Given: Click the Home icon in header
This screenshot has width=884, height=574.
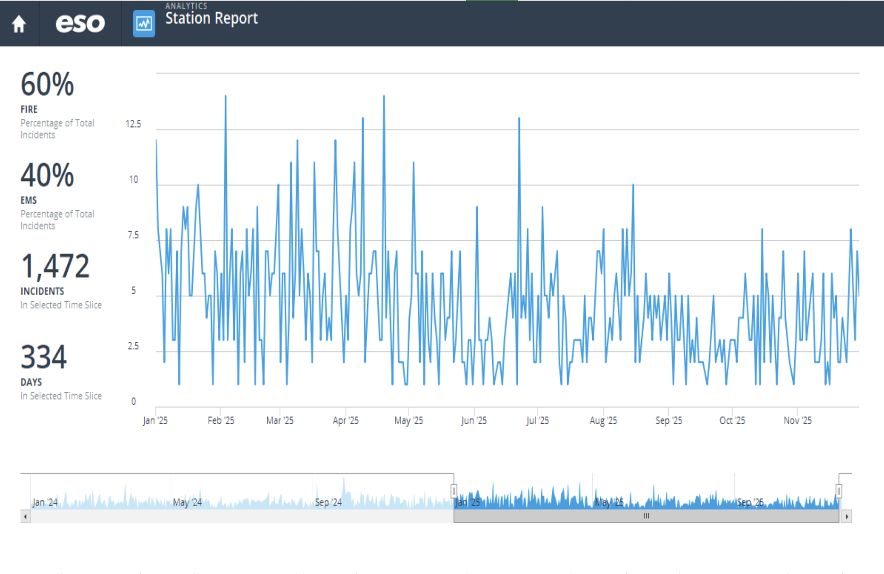Looking at the screenshot, I should [19, 24].
